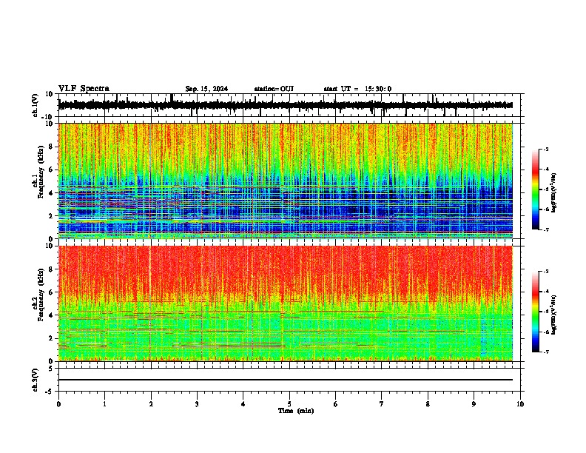Screen dimensions: 586x453
Task: Click the time axis tick label "3"
Action: tap(197, 404)
